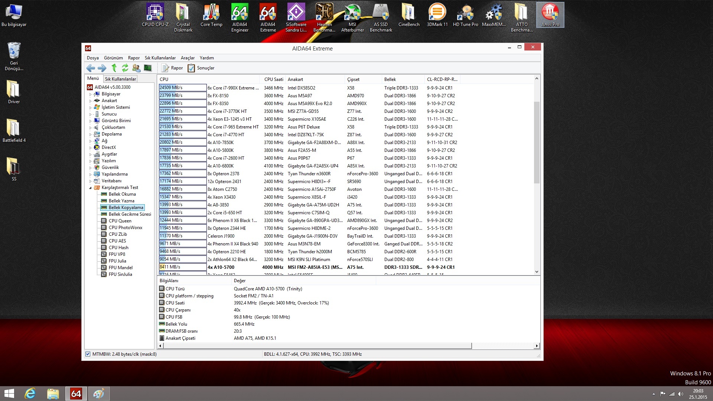Click the users icon in toolbar
Image resolution: width=713 pixels, height=401 pixels.
[136, 68]
